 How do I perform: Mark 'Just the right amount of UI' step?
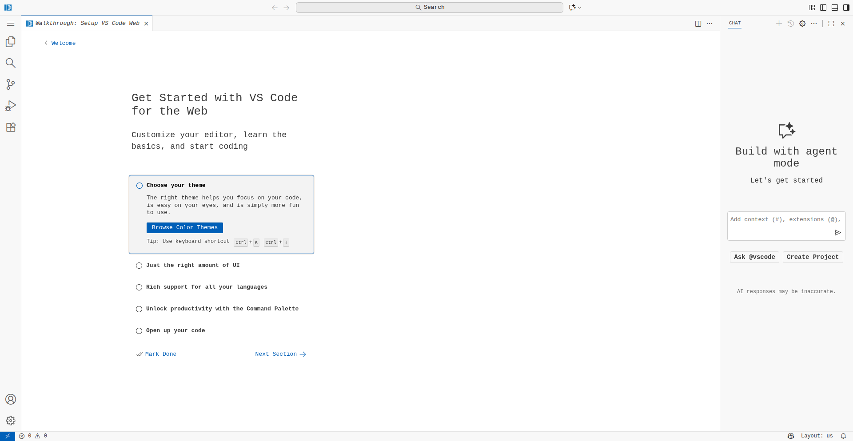tap(139, 266)
